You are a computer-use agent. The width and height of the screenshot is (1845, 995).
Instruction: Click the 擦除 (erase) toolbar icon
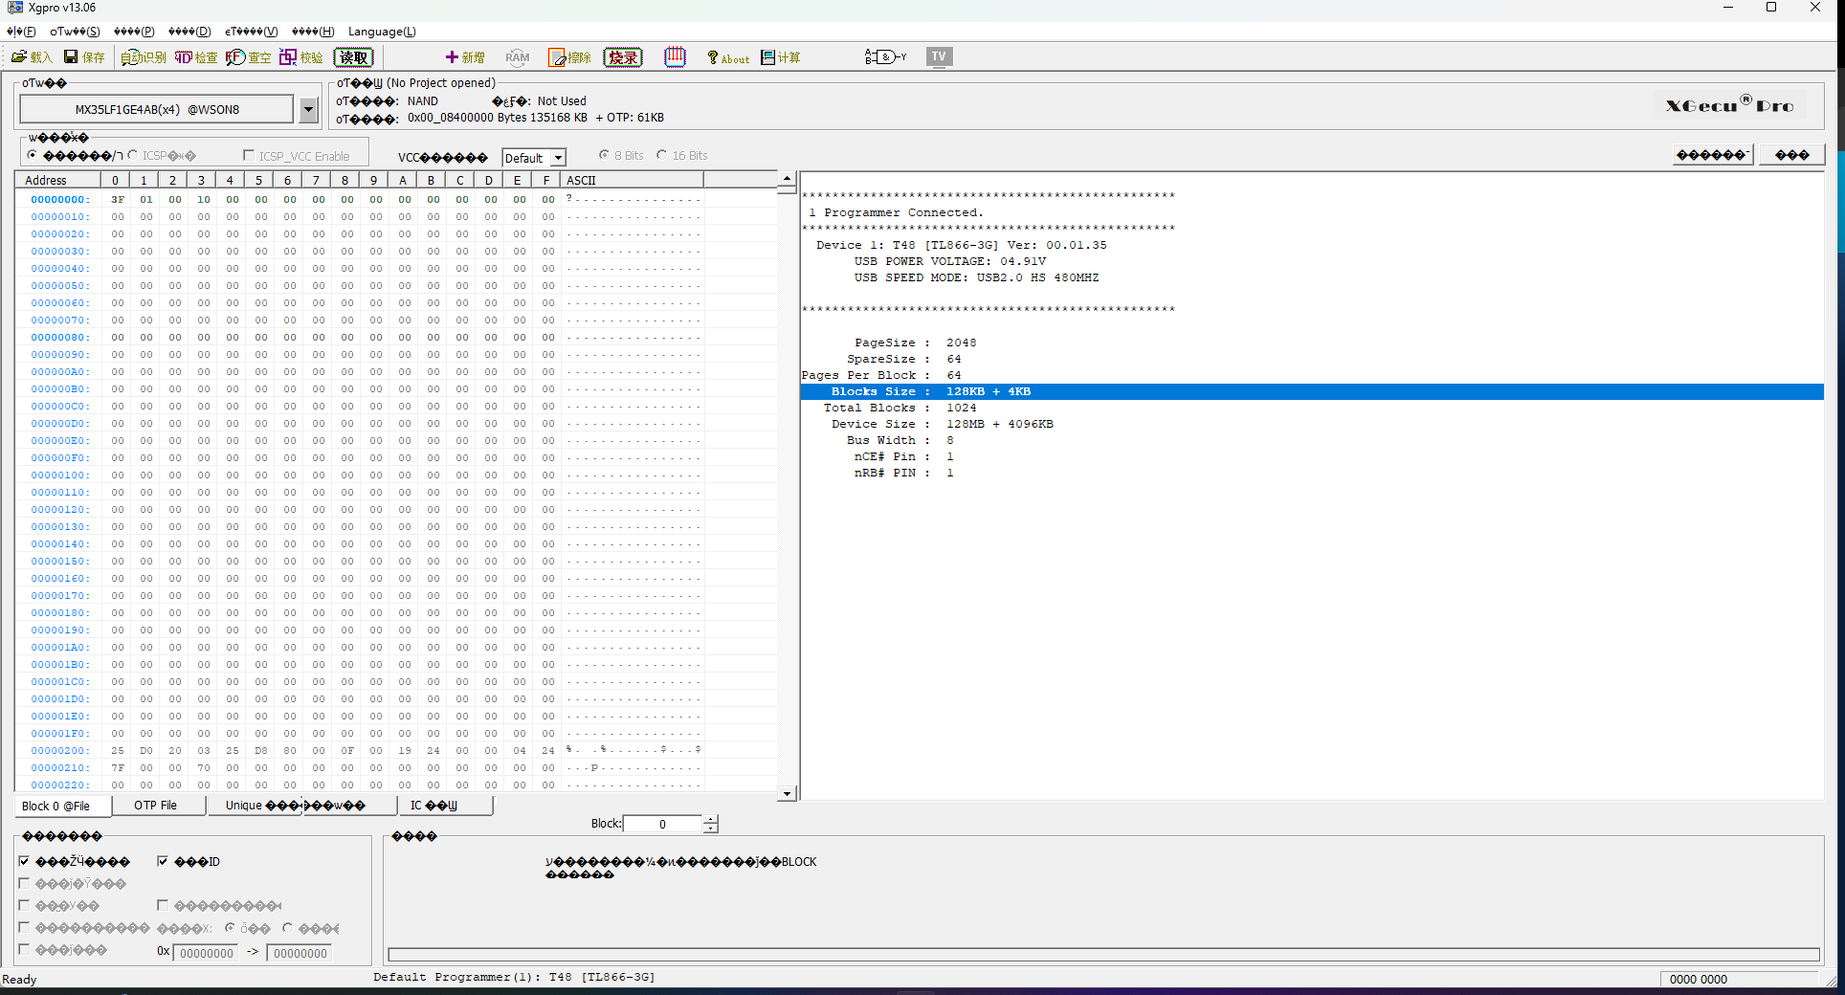569,57
